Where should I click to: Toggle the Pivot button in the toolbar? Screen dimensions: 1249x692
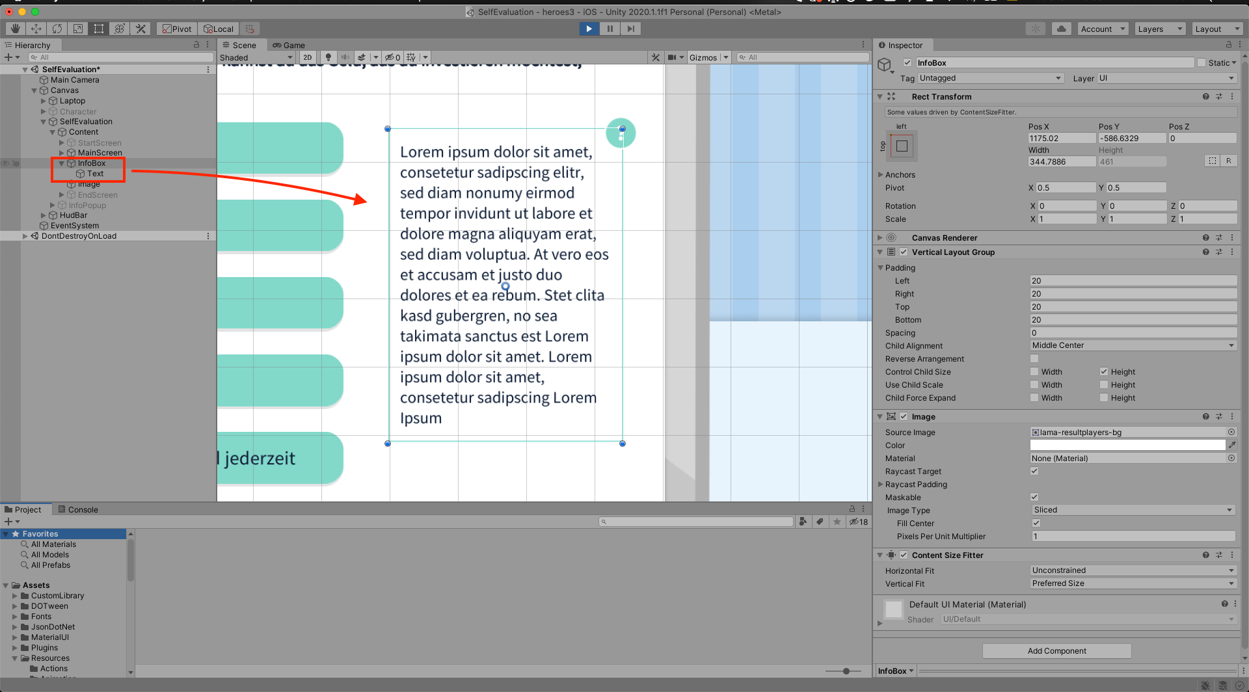pyautogui.click(x=176, y=29)
